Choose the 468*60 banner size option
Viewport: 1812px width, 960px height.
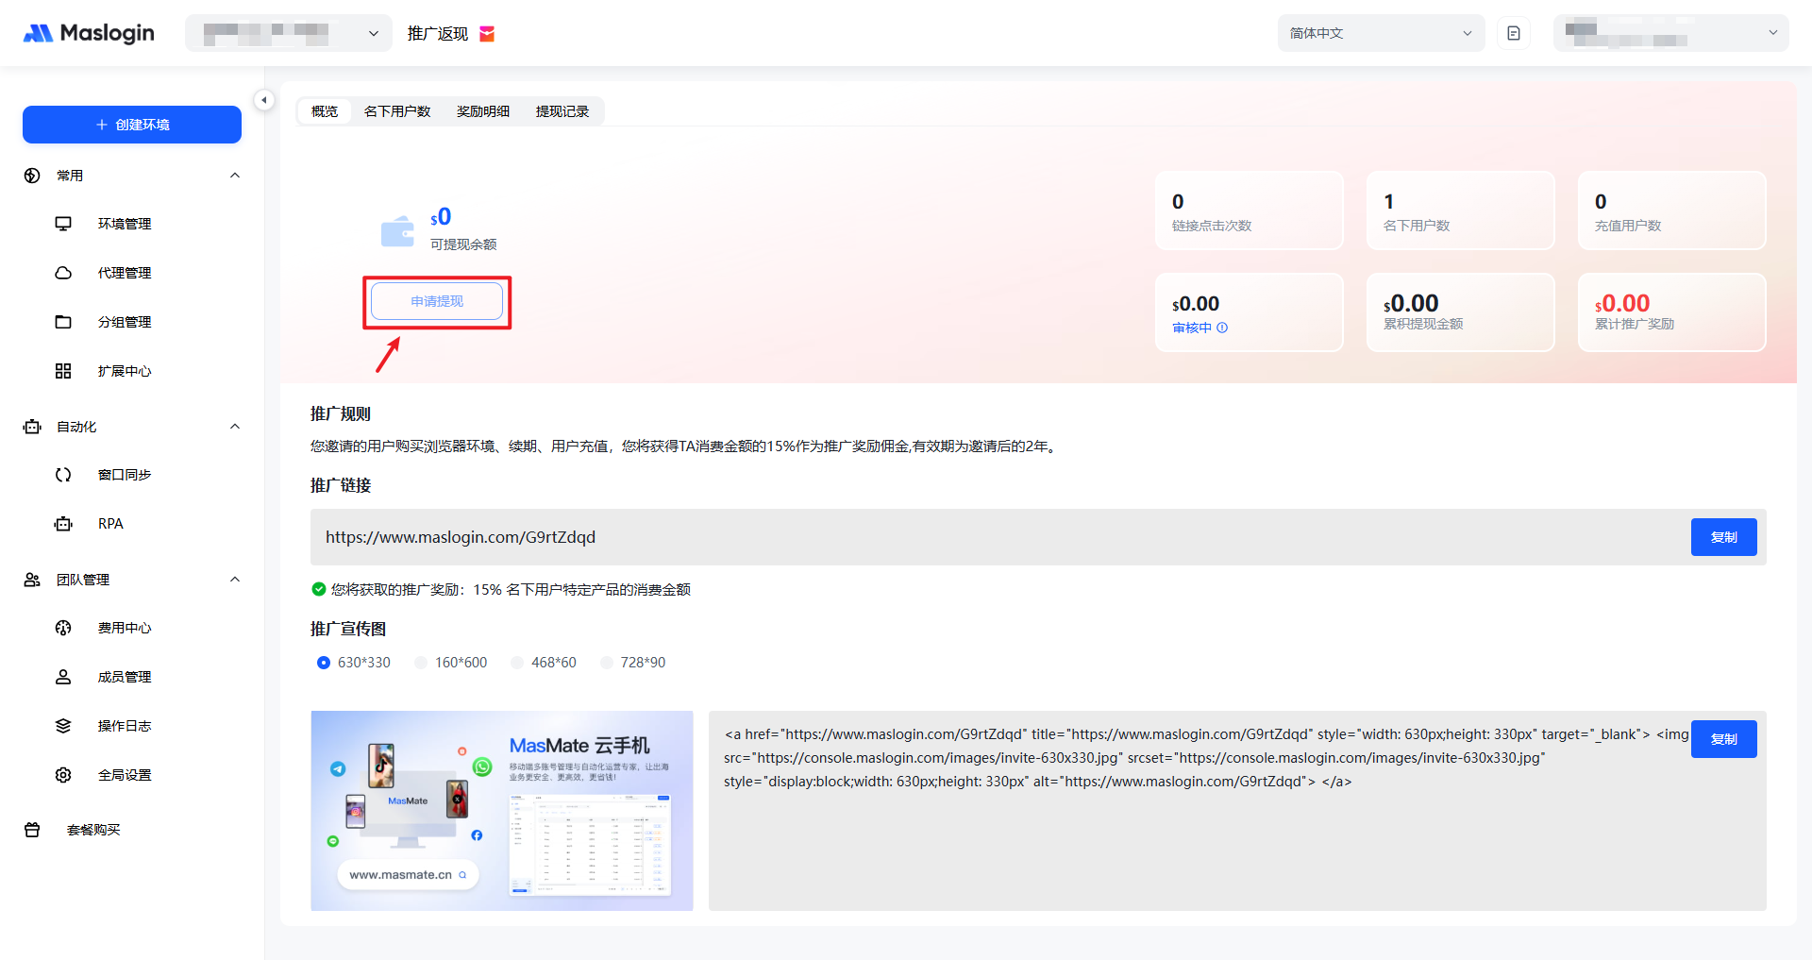coord(517,663)
